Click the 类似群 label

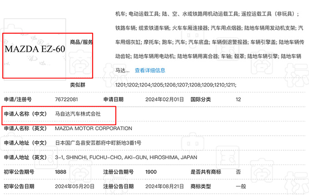(78, 85)
